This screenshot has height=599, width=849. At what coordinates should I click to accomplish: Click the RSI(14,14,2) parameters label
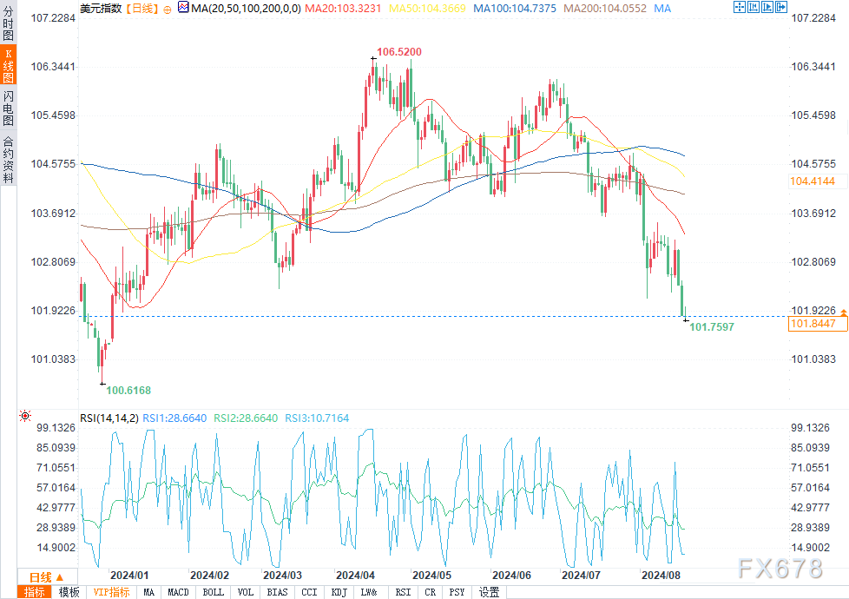pyautogui.click(x=109, y=418)
